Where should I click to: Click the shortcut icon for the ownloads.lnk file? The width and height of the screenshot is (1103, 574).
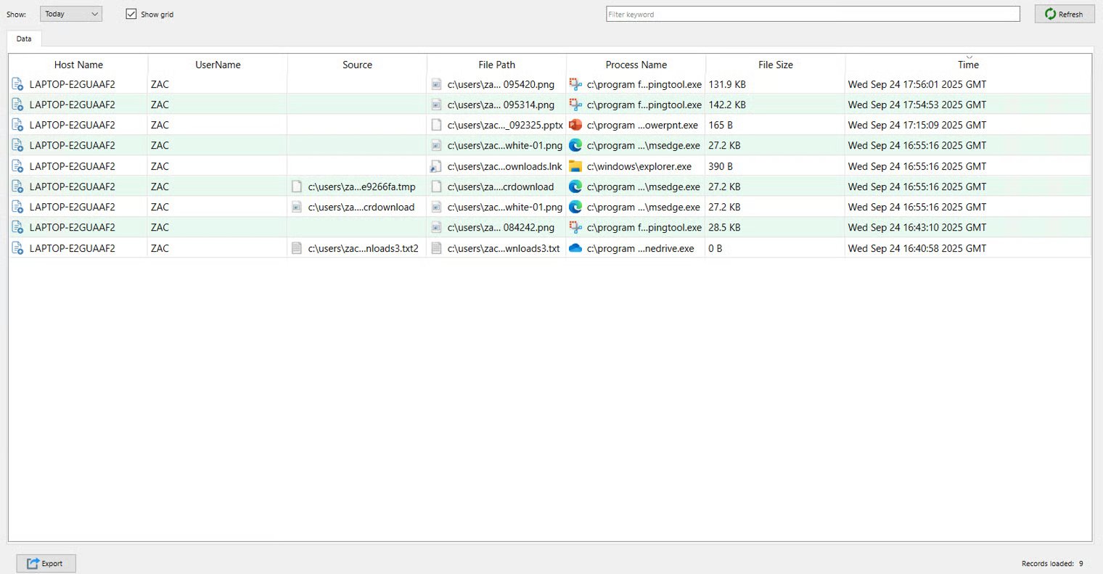[x=436, y=166]
